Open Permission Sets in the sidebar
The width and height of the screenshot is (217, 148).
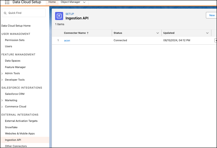[x=15, y=40]
